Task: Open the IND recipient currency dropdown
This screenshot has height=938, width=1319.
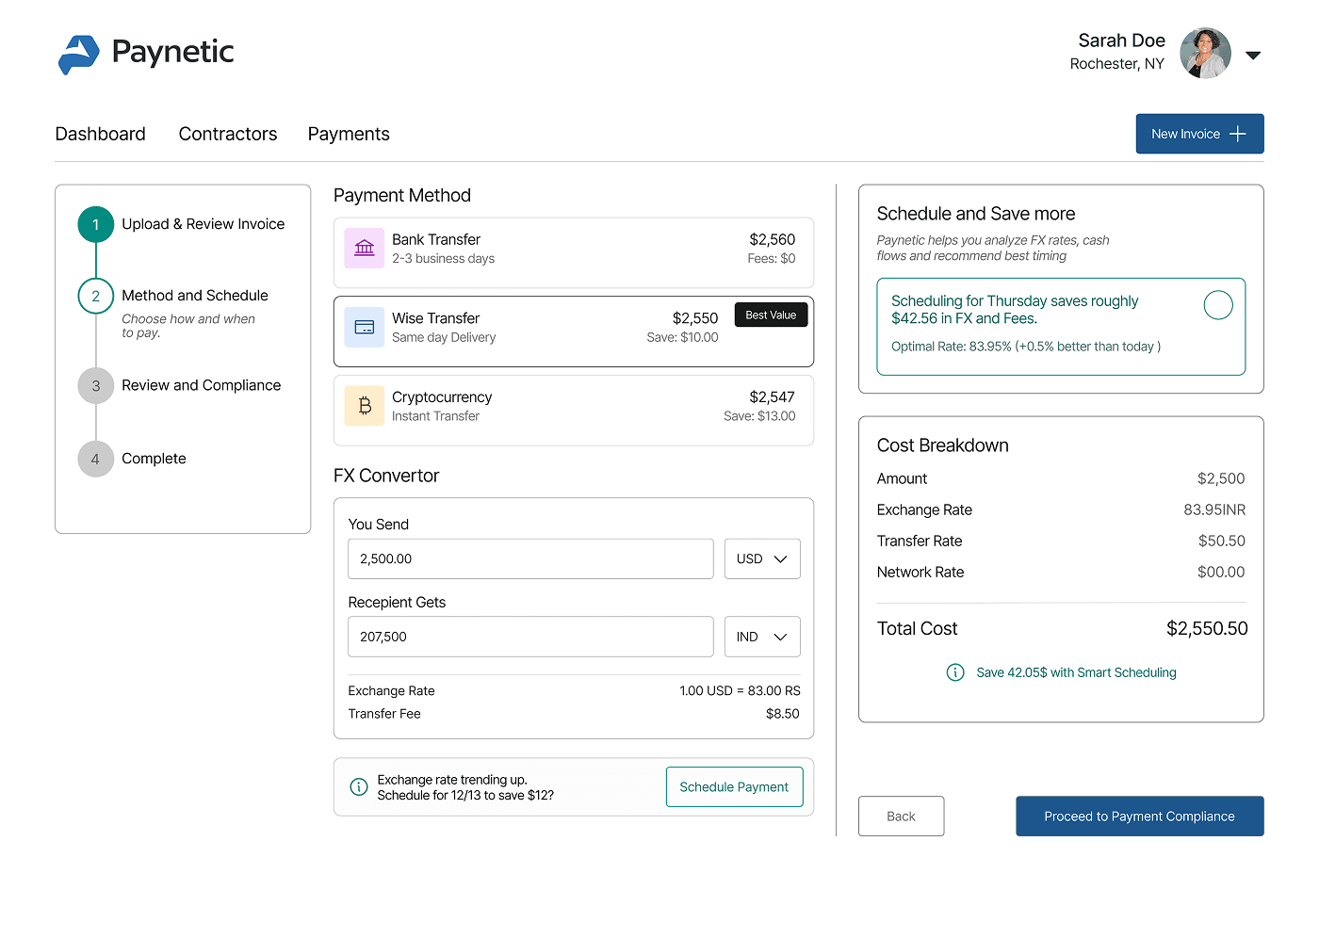Action: [x=761, y=638]
